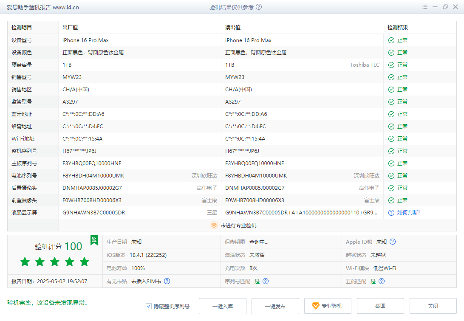464x321 pixels.
Task: Click the green check icon in 销售地区 row
Action: (391, 90)
